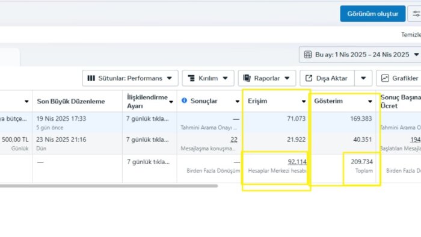Open first column header dropdown arrow
Viewport: 421px width, 237px height.
point(26,102)
